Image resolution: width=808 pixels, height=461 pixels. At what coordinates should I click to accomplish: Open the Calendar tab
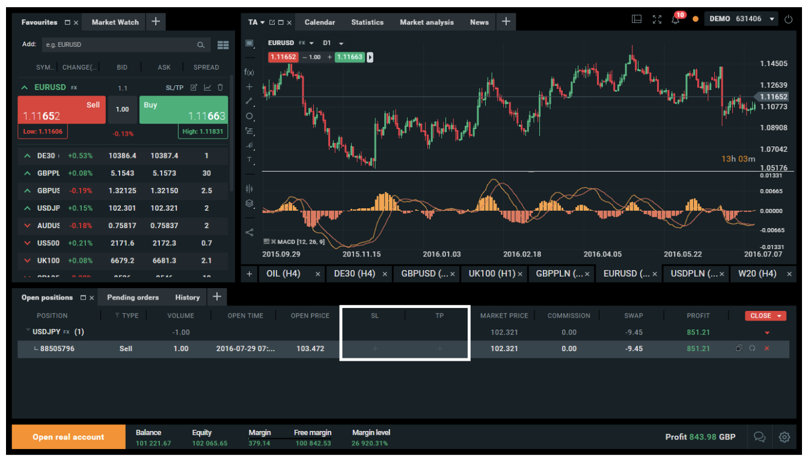tap(320, 22)
